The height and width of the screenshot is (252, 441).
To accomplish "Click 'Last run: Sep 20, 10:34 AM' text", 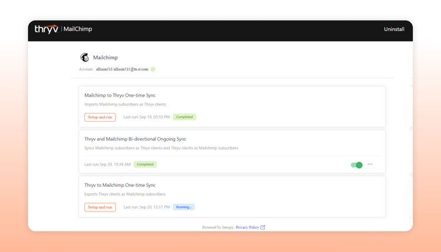I will point(108,164).
